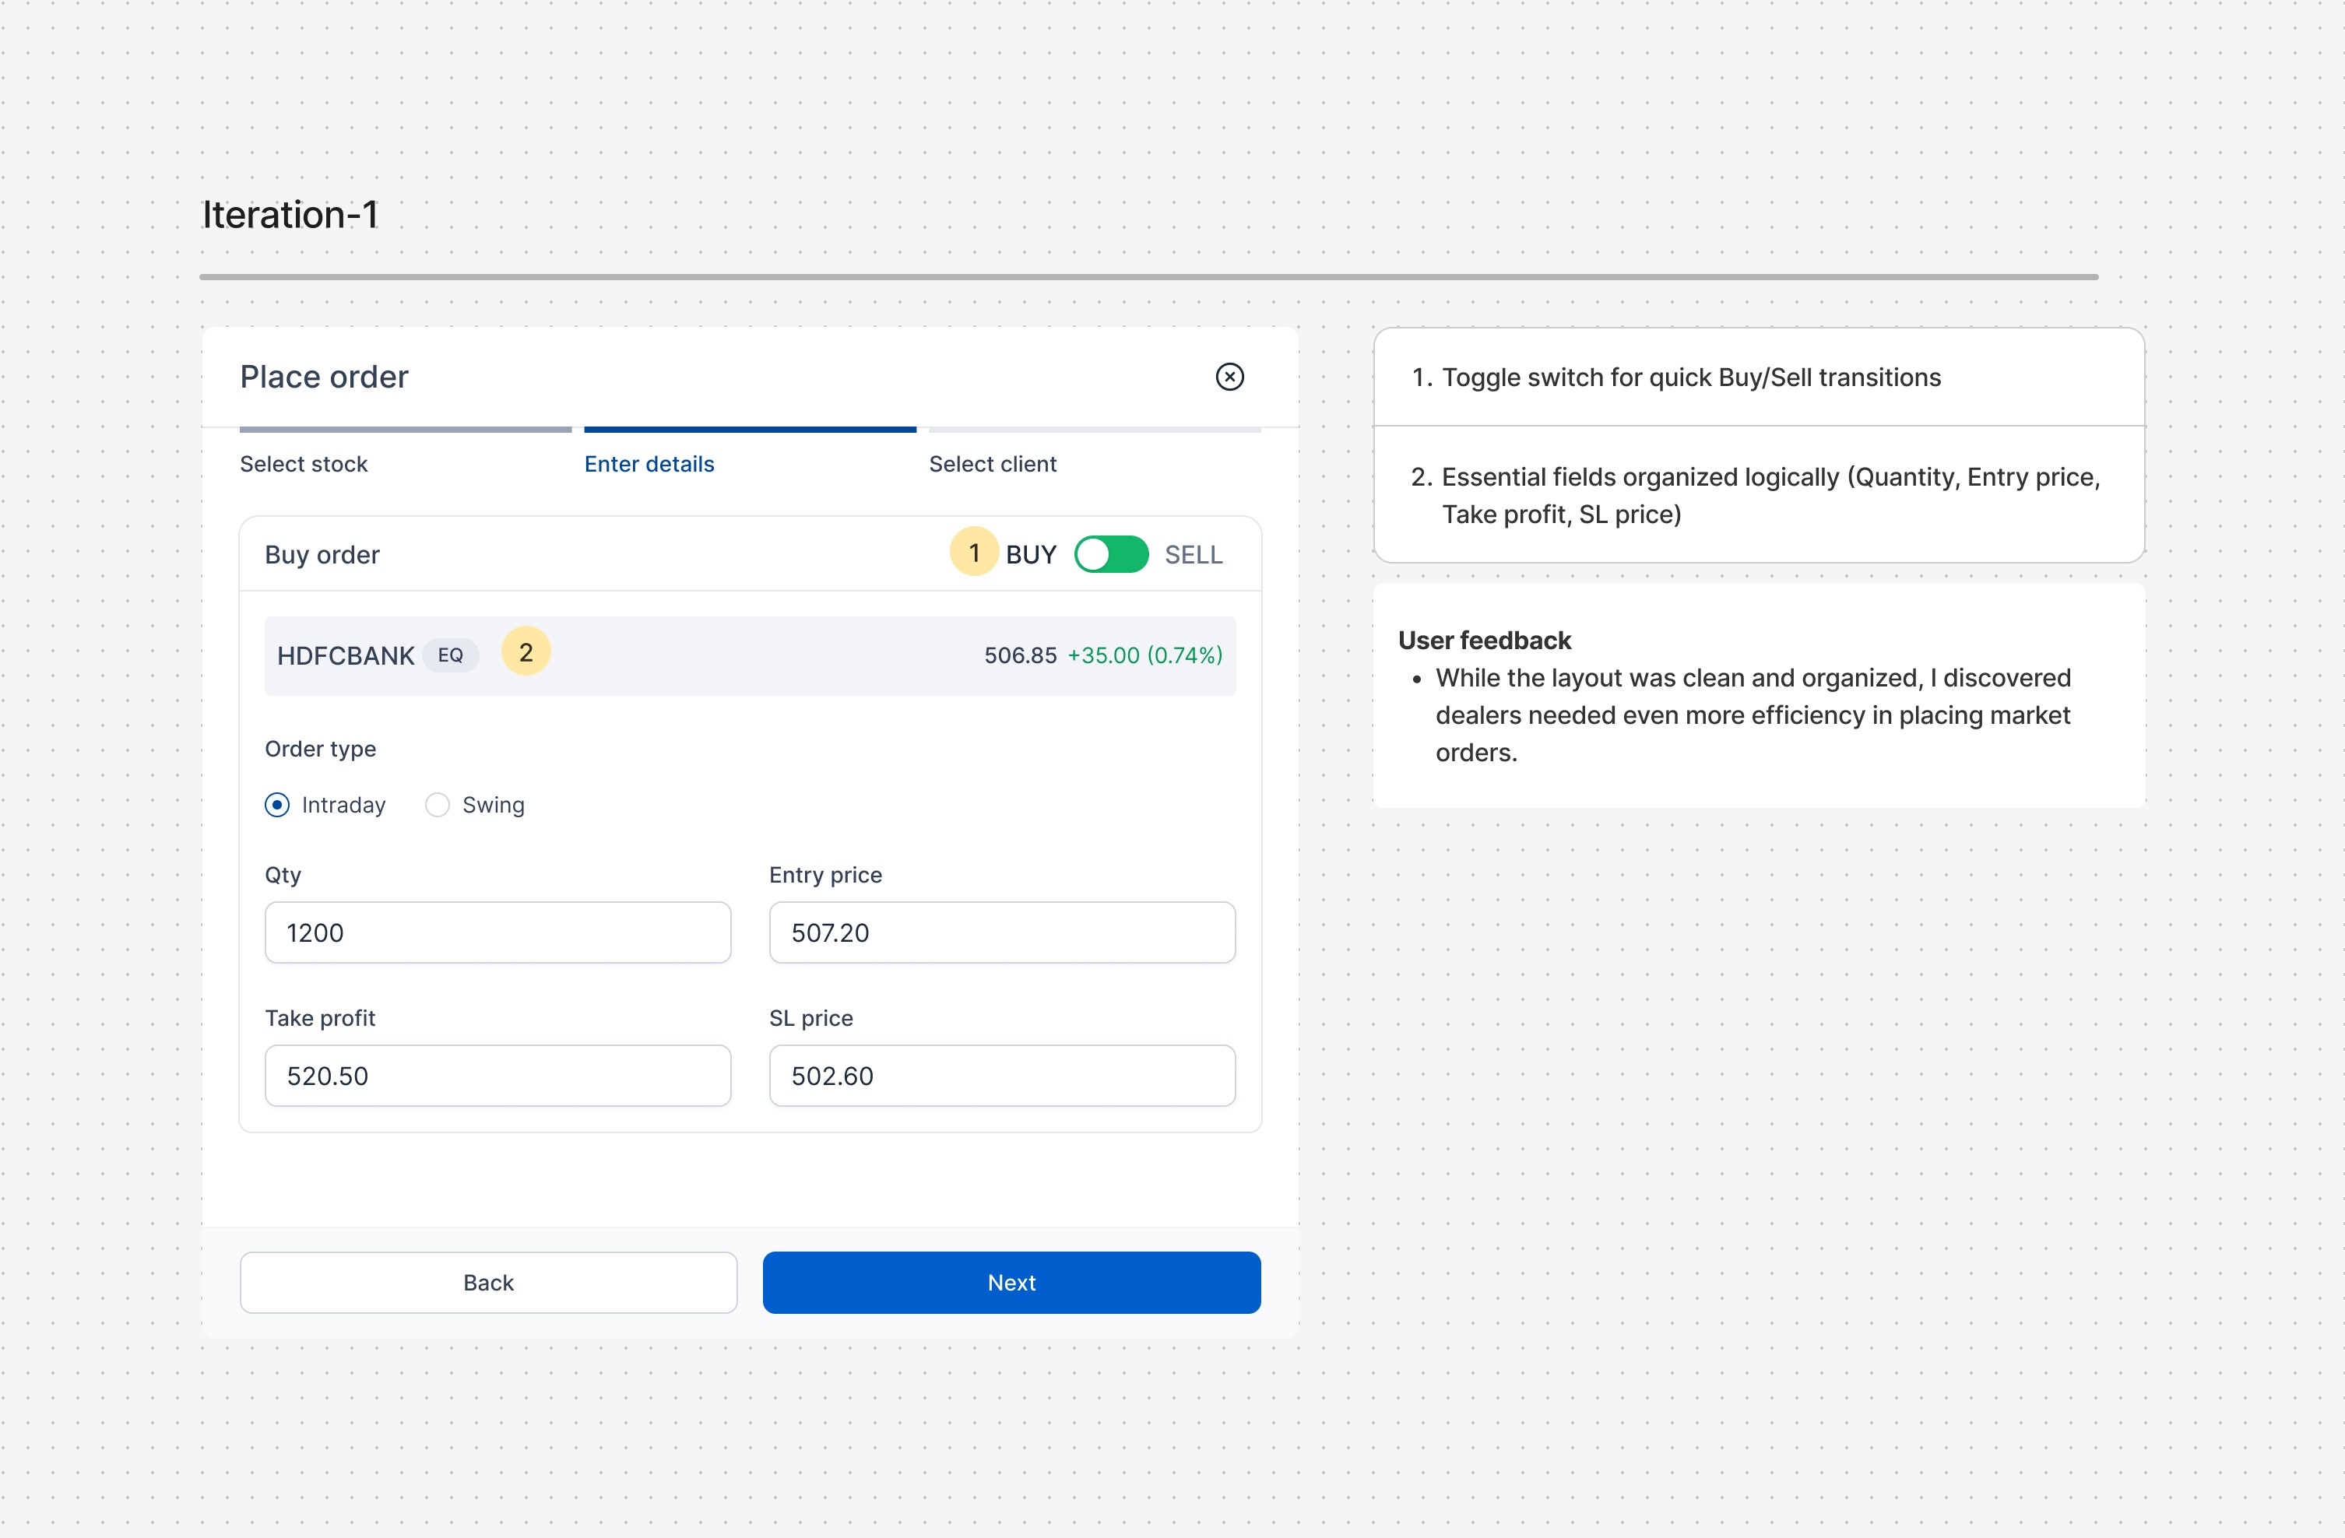
Task: Focus the Entry price field
Action: coord(1001,932)
